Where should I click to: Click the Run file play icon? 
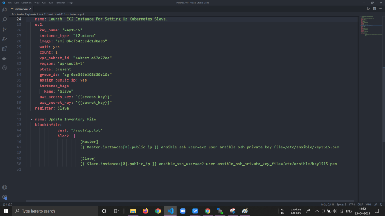(368, 9)
